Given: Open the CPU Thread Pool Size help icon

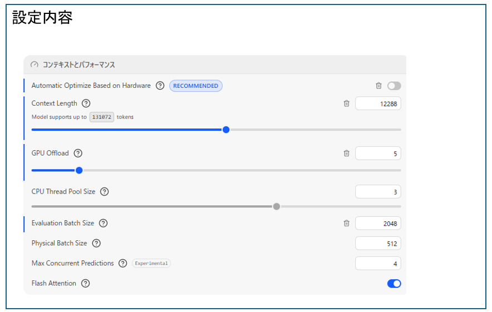Looking at the screenshot, I should pos(104,191).
